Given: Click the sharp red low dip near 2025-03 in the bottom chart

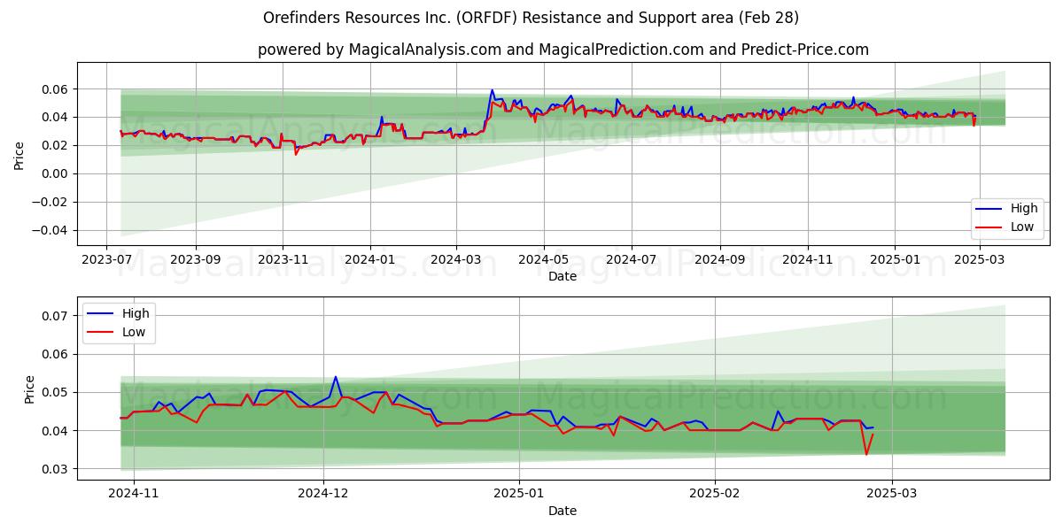Looking at the screenshot, I should (866, 454).
